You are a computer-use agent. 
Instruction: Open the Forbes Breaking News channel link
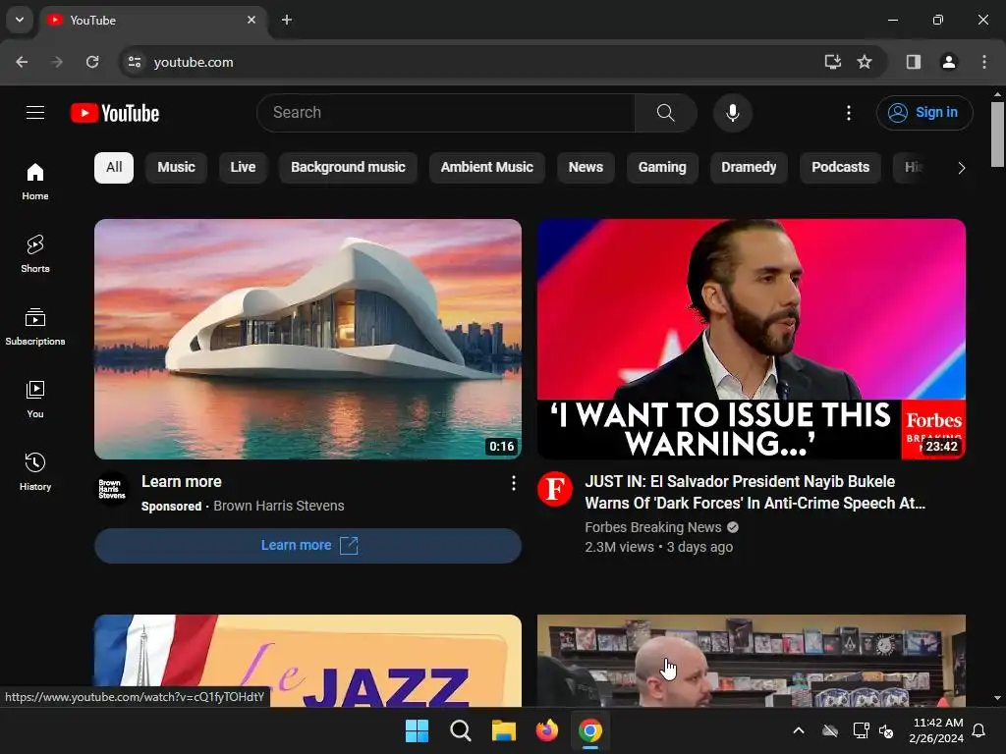(653, 527)
